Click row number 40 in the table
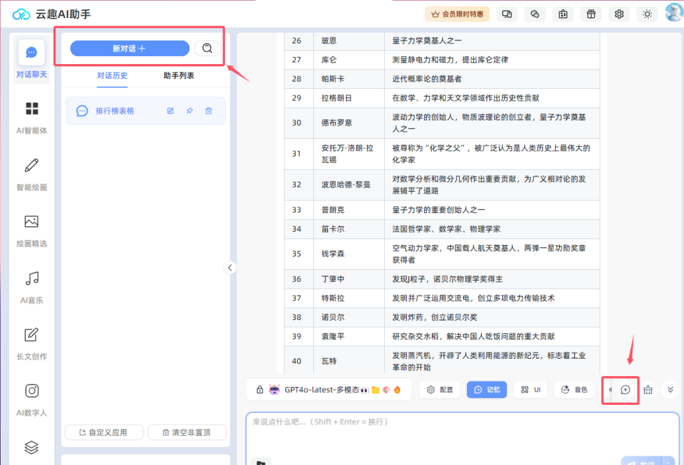Viewport: 684px width, 465px height. pyautogui.click(x=297, y=361)
